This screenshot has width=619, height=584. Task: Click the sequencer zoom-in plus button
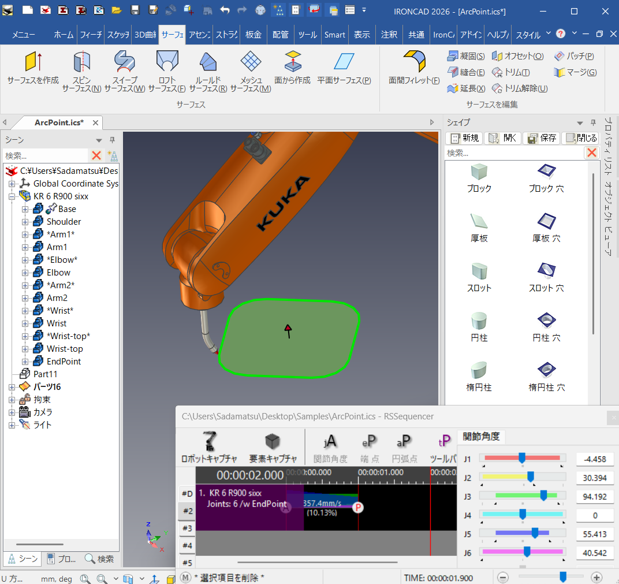click(x=596, y=577)
